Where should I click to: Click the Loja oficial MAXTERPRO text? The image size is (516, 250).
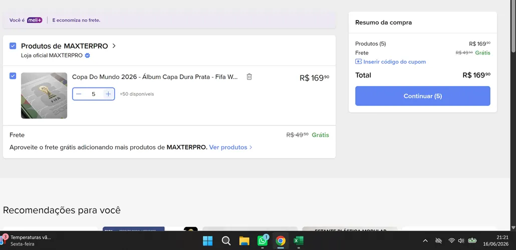point(52,55)
